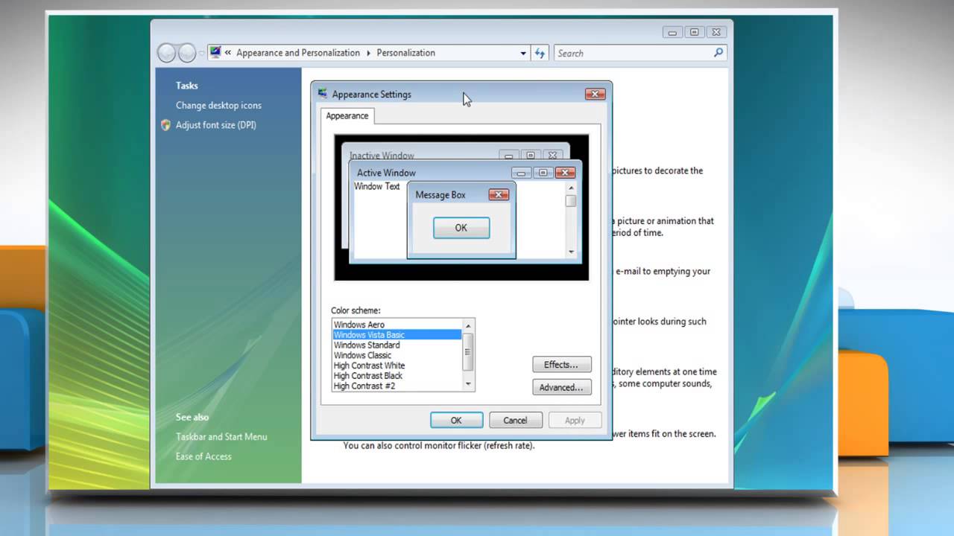Expand the address bar history dropdown
954x536 pixels.
[523, 53]
